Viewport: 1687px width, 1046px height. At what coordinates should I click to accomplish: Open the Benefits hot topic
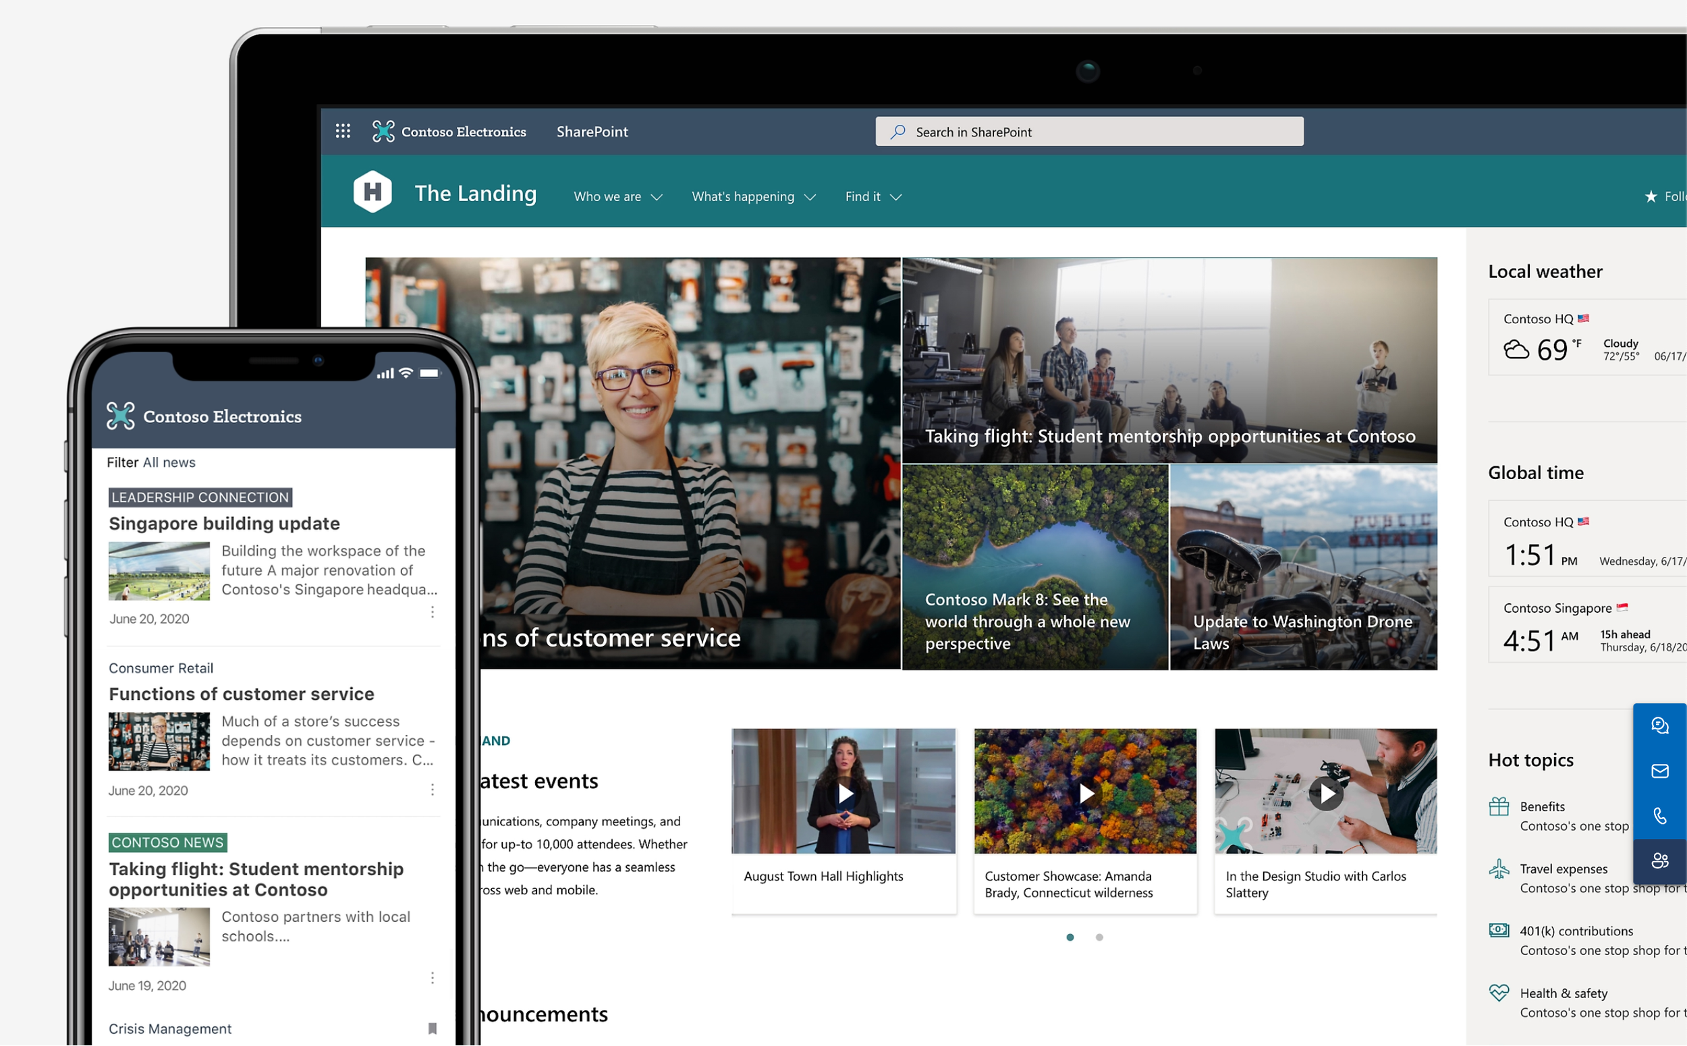[1542, 806]
